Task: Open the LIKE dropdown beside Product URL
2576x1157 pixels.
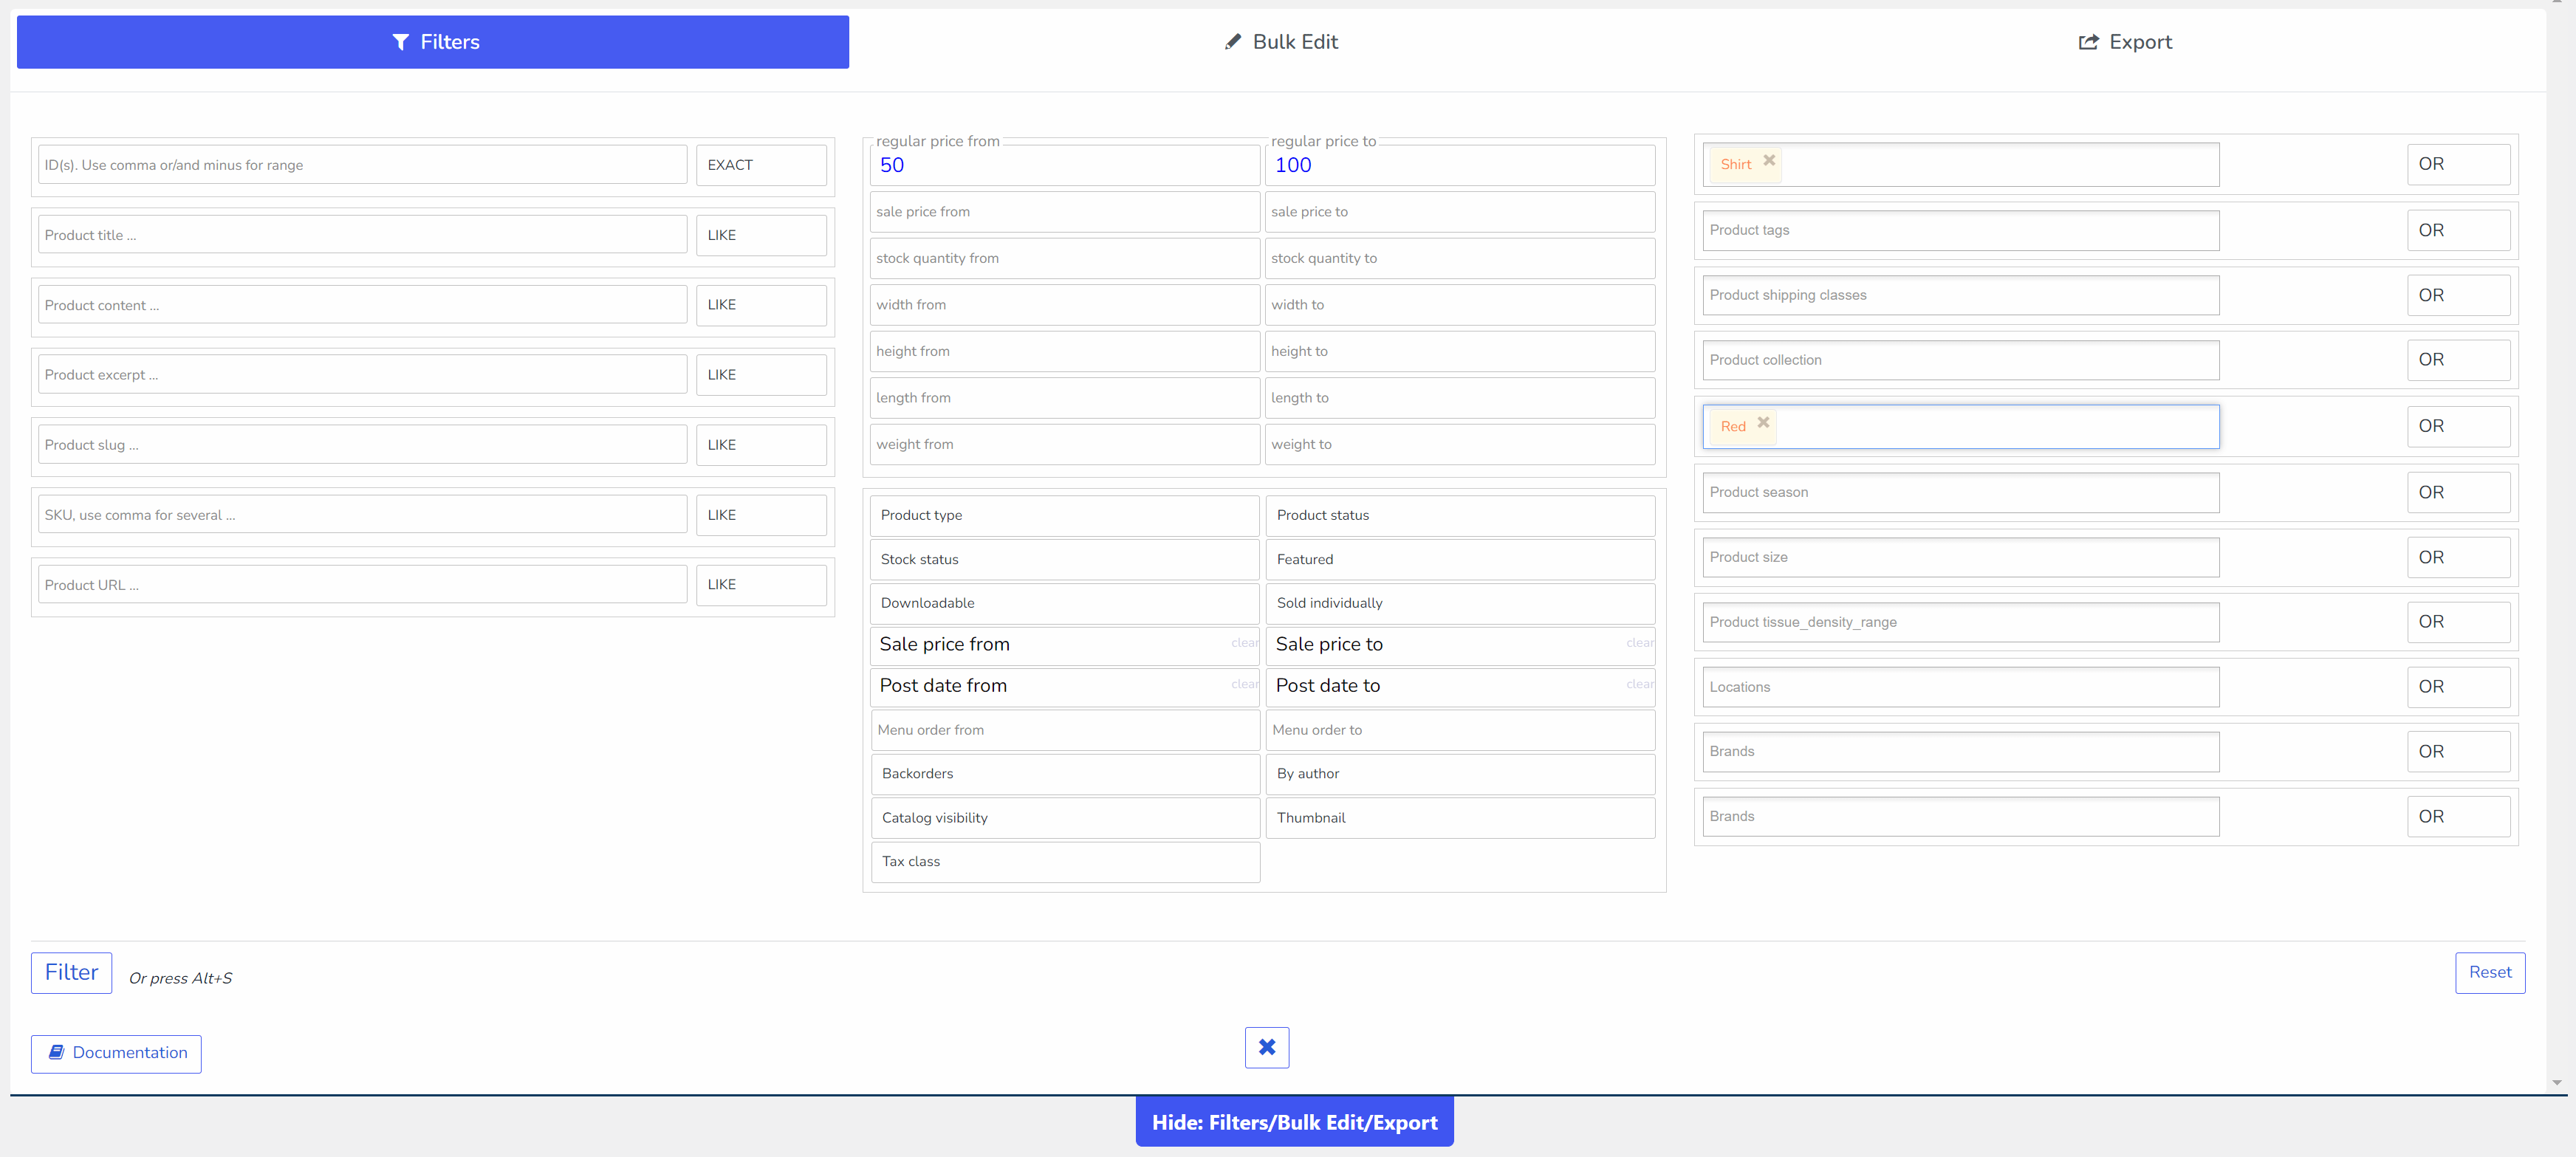Action: point(761,585)
